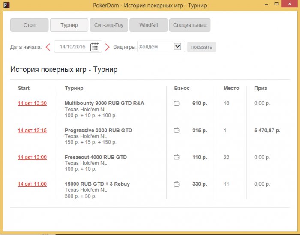Open the 14 окт 13:30 tournament link
Screen dimensions: 300x235
point(32,104)
